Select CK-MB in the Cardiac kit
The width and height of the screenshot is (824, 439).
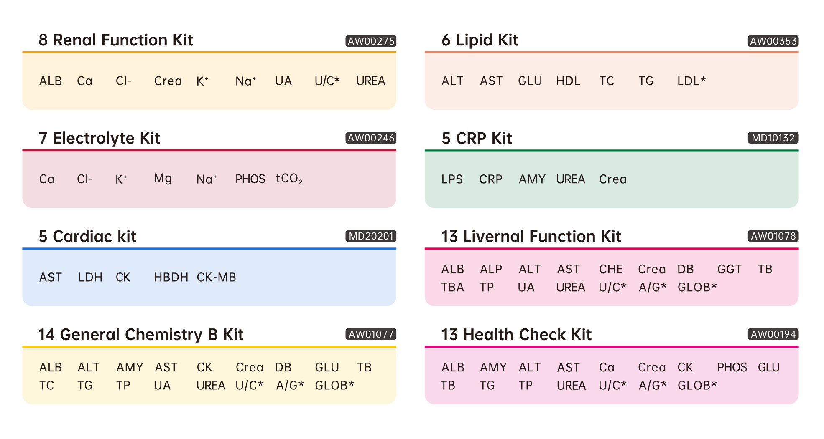[x=216, y=278]
